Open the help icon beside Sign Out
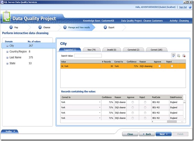The image size is (194, 141). tap(190, 7)
